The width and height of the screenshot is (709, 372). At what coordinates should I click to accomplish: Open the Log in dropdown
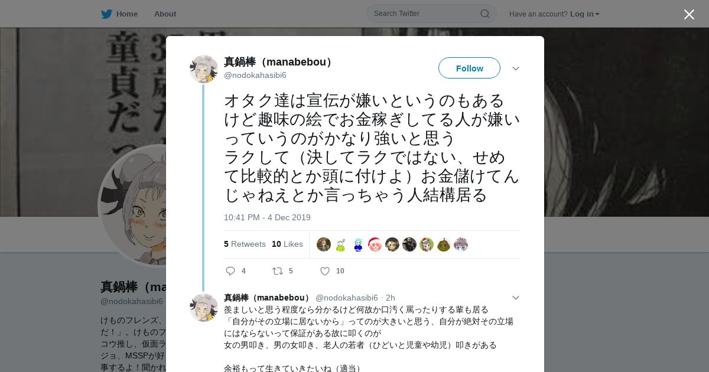[584, 14]
